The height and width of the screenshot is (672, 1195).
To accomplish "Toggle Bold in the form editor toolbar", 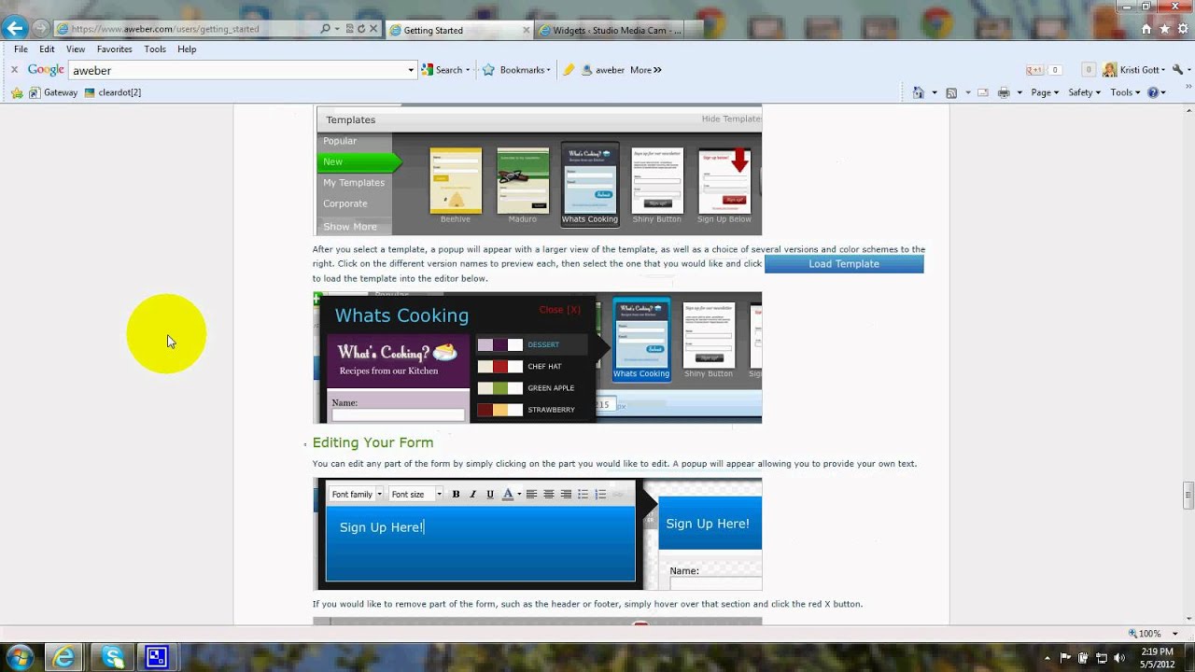I will pos(456,494).
